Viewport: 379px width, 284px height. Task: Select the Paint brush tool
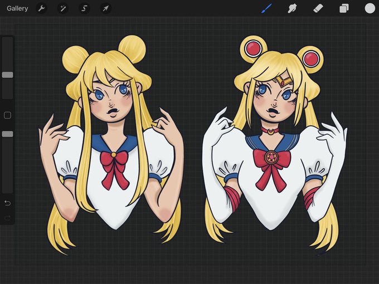(266, 8)
